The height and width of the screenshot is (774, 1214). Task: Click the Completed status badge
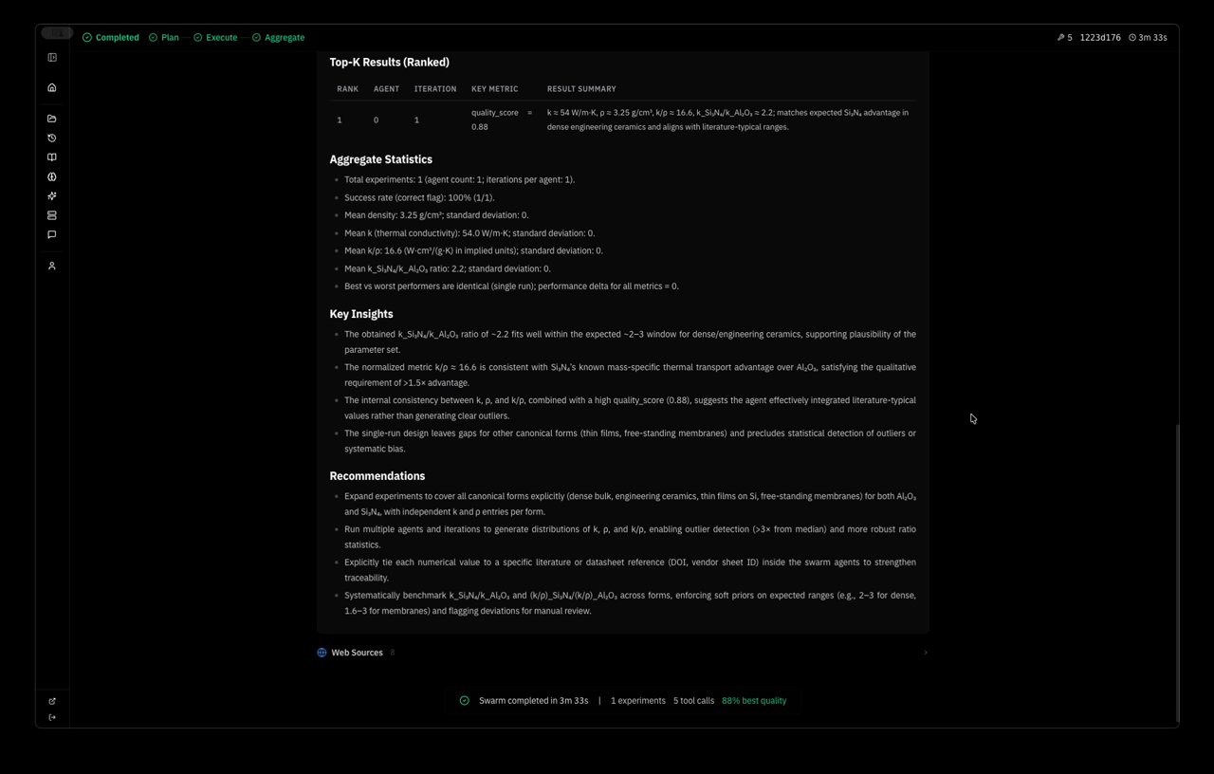(x=110, y=37)
